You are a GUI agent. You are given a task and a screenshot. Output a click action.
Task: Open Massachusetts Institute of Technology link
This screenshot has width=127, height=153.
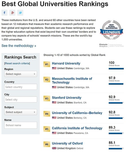[x=72, y=80]
